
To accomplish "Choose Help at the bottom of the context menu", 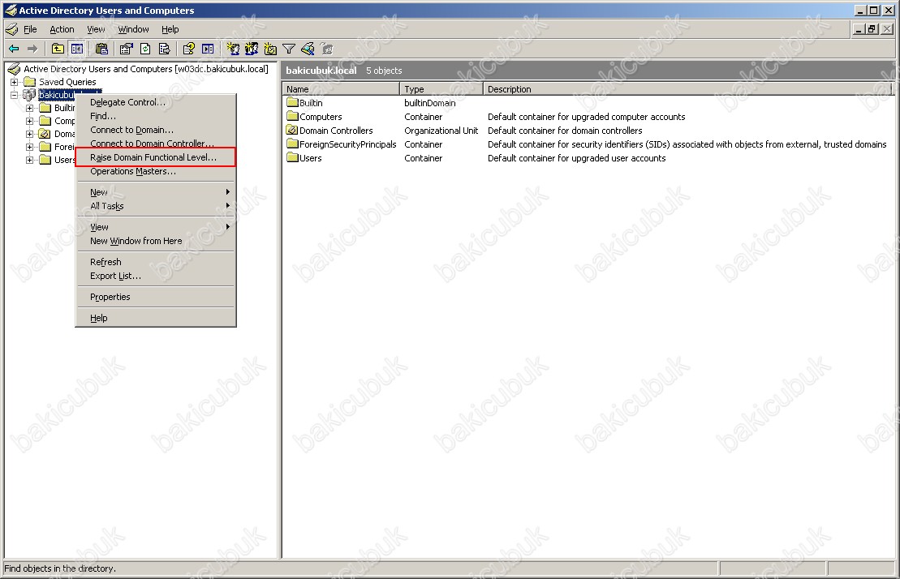I will 156,318.
